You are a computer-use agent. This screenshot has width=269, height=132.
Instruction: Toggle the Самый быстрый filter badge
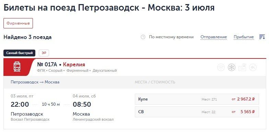(x=19, y=53)
